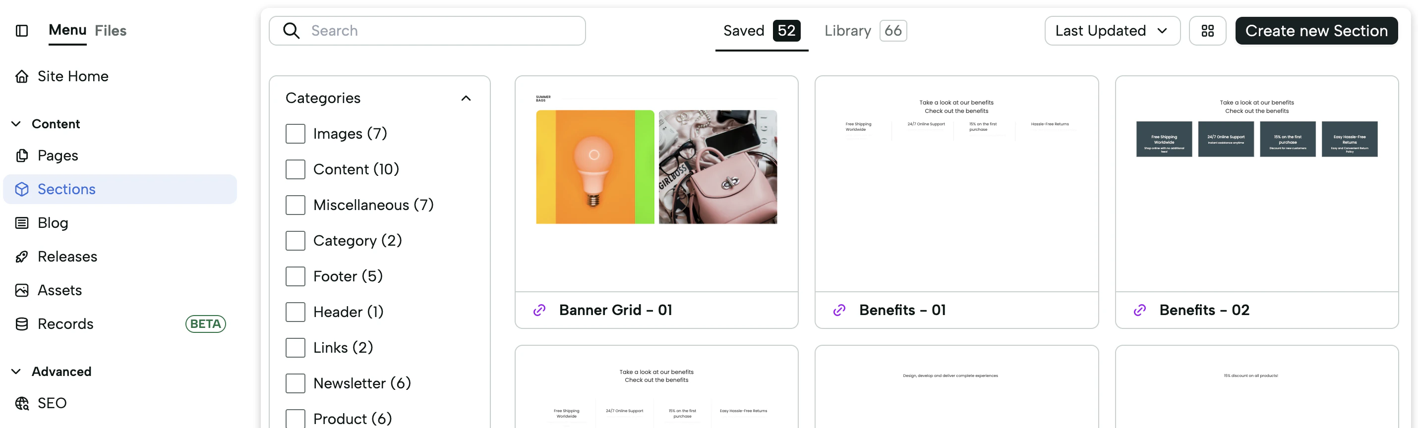Screen dimensions: 1418x428
Task: Check the Miscellaneous (7) category
Action: point(295,205)
